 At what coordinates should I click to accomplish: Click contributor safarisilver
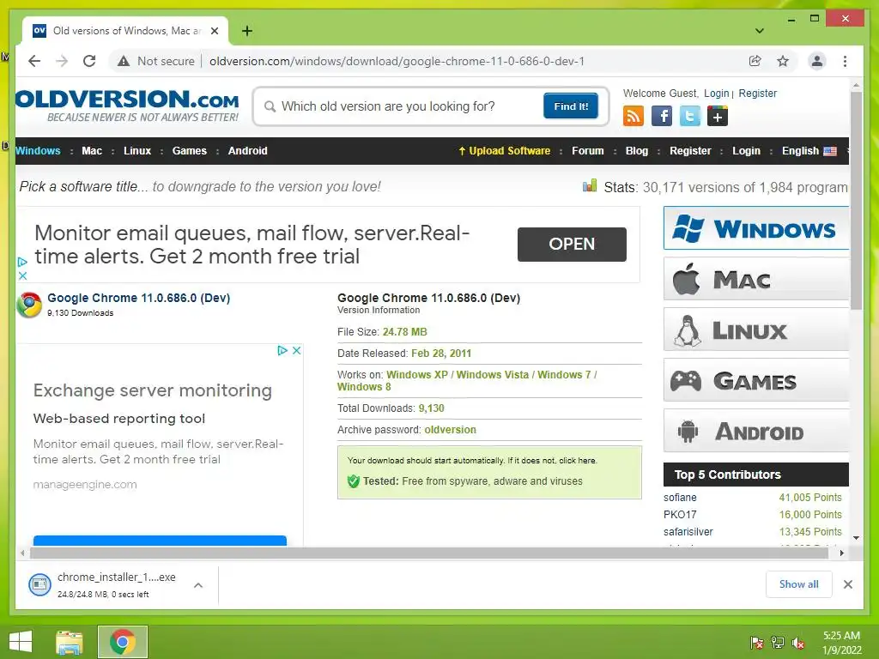coord(688,532)
